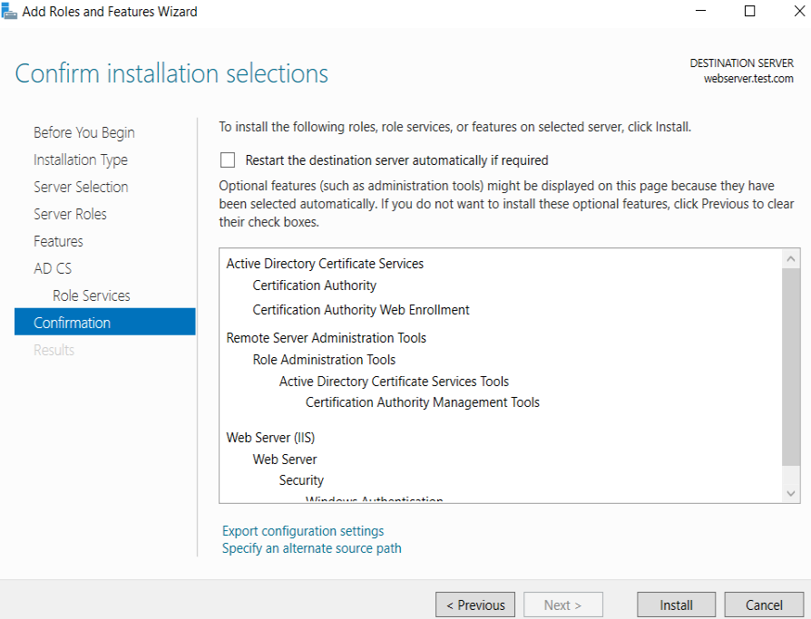Go to Before You Begin step
811x619 pixels.
click(83, 133)
